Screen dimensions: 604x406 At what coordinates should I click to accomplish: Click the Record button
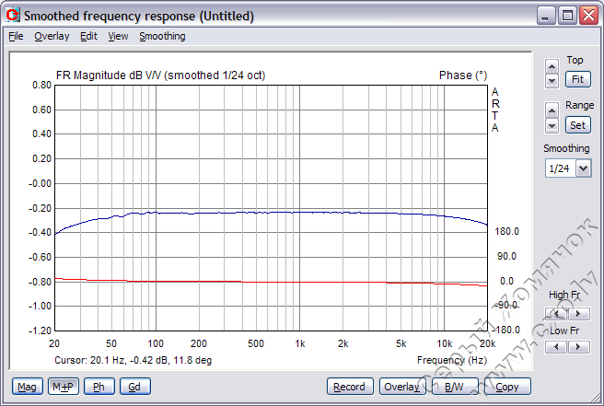click(x=350, y=387)
